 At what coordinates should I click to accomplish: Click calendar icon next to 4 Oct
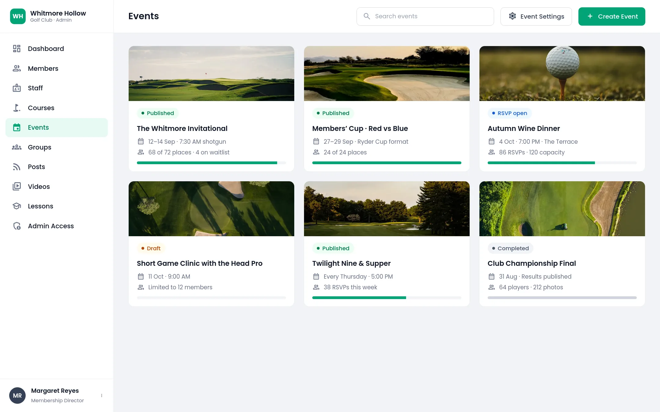point(492,141)
